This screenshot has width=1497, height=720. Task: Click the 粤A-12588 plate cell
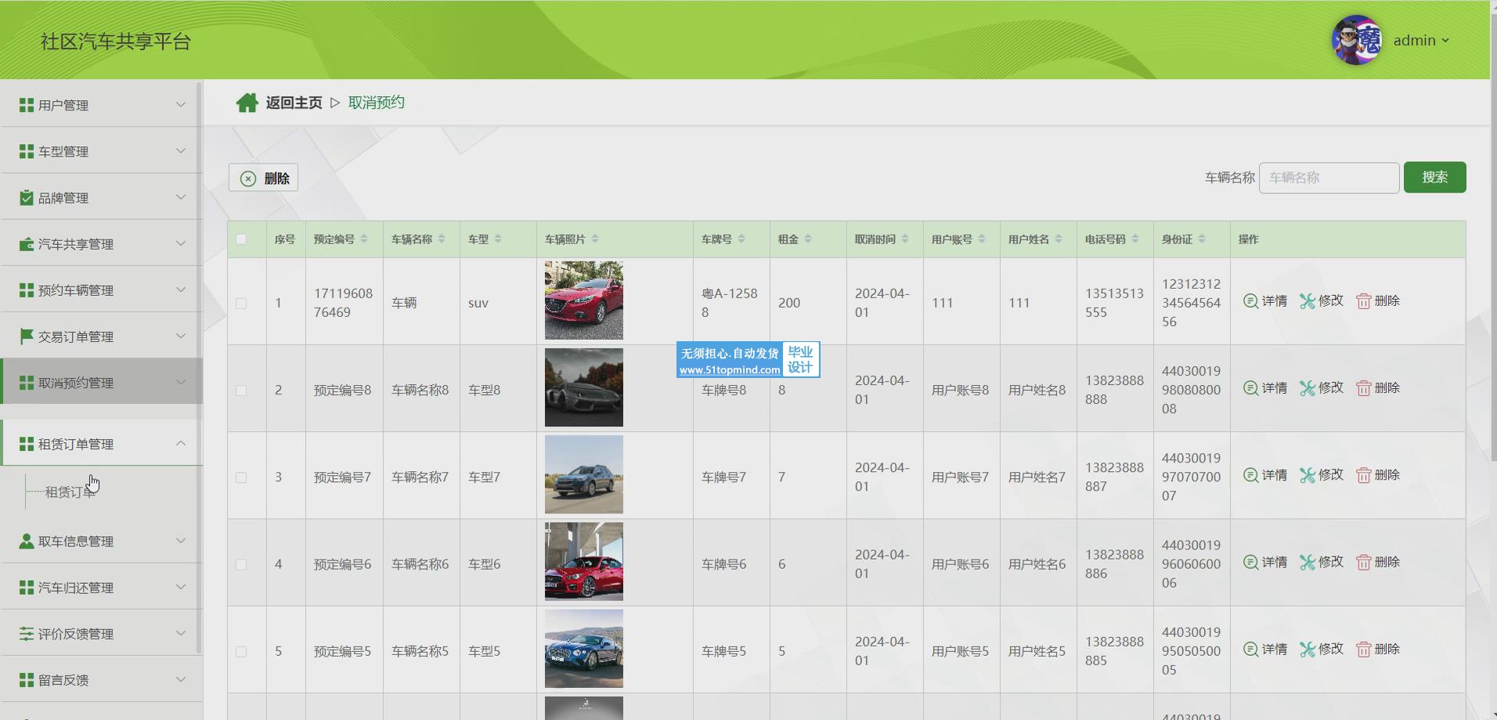(x=730, y=303)
